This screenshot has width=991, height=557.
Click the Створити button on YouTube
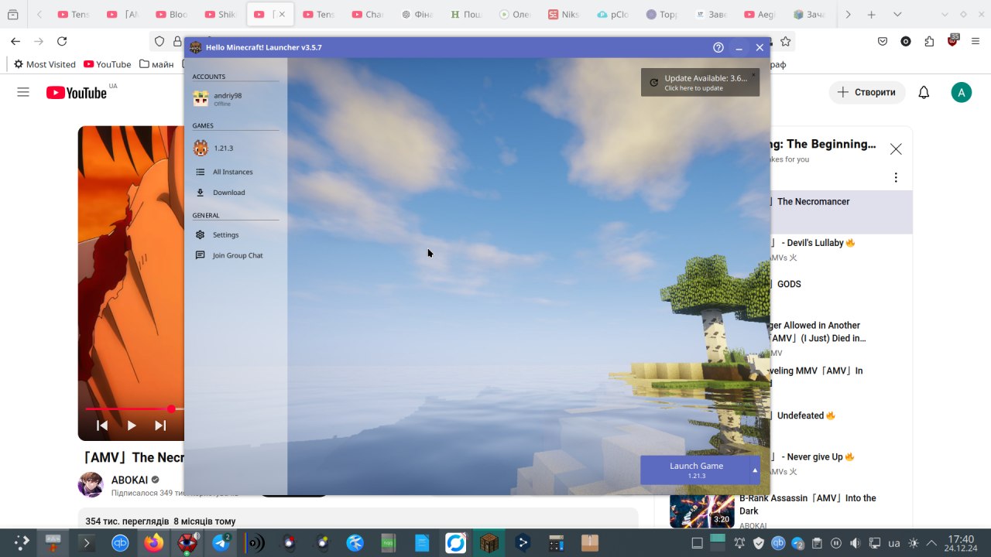(867, 92)
